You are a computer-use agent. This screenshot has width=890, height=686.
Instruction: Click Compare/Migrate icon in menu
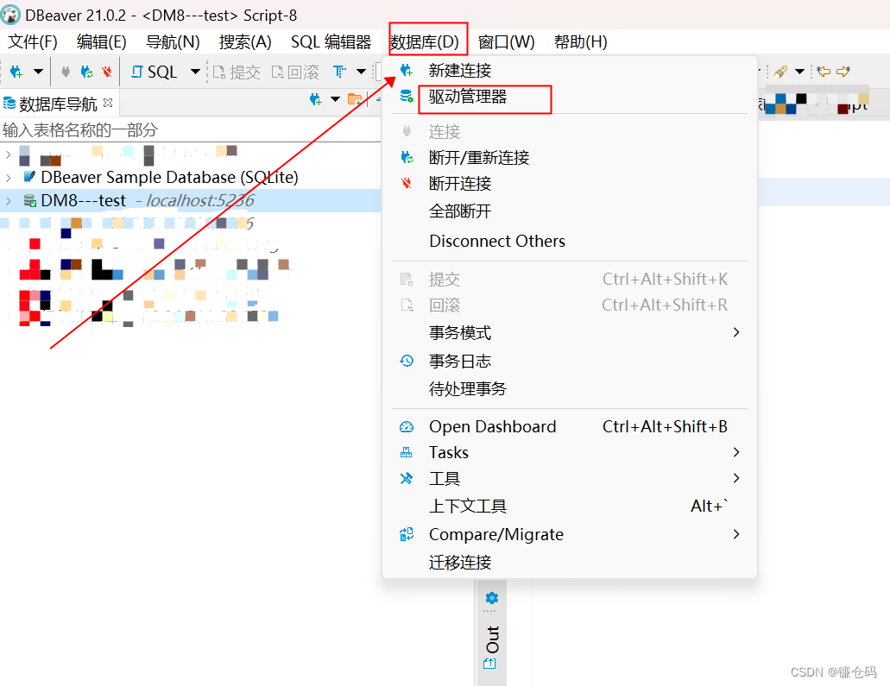click(407, 534)
